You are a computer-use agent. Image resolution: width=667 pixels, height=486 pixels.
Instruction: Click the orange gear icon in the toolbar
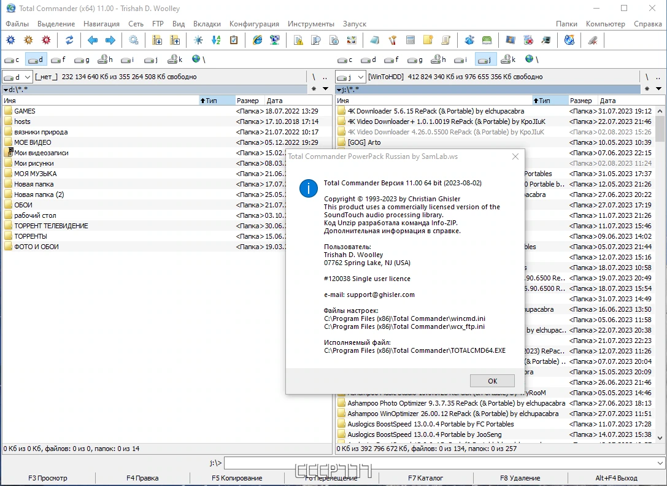[x=28, y=40]
